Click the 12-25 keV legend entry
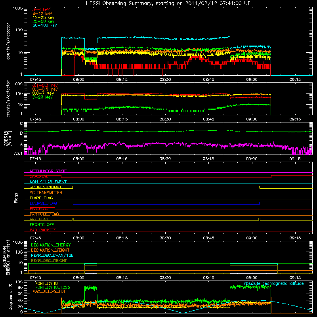The height and width of the screenshot is (317, 317). [44, 17]
